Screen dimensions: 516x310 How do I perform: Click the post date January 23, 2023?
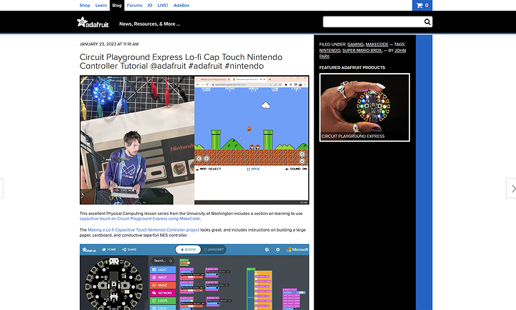109,44
